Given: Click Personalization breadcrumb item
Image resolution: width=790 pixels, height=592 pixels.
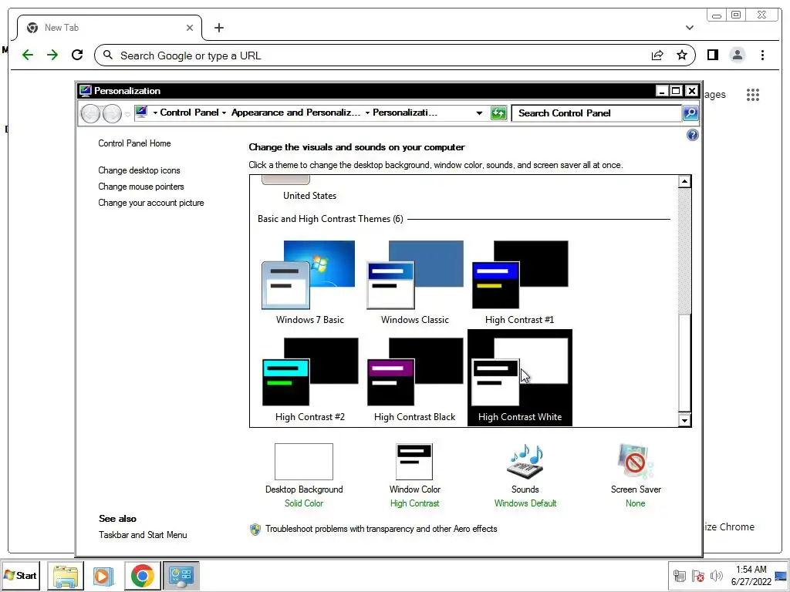Looking at the screenshot, I should 405,113.
